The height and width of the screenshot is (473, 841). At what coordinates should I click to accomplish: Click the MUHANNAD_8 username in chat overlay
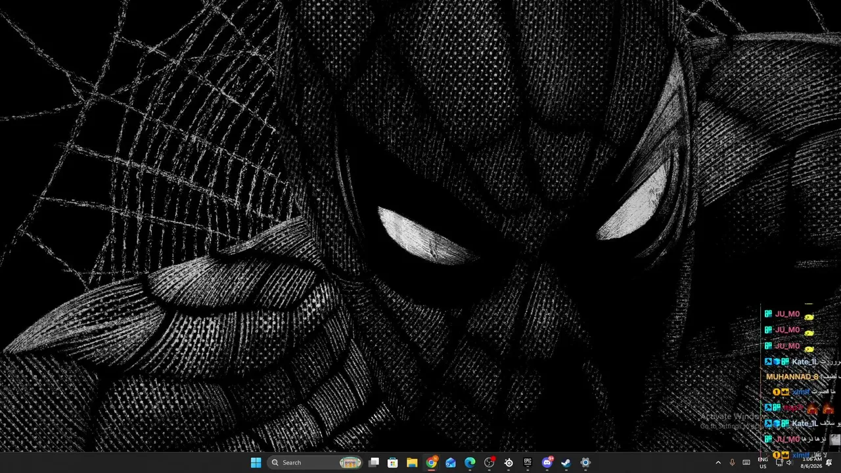792,377
